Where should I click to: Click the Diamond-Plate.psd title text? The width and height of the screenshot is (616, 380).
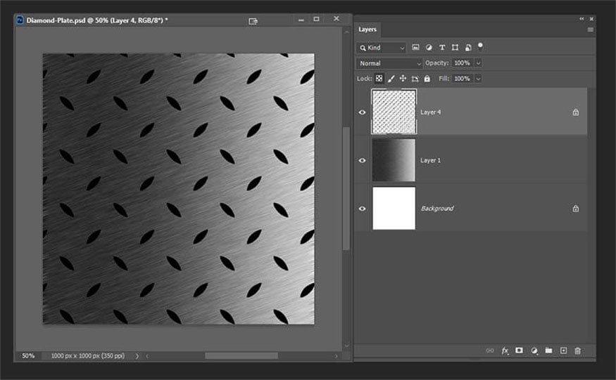[x=97, y=20]
